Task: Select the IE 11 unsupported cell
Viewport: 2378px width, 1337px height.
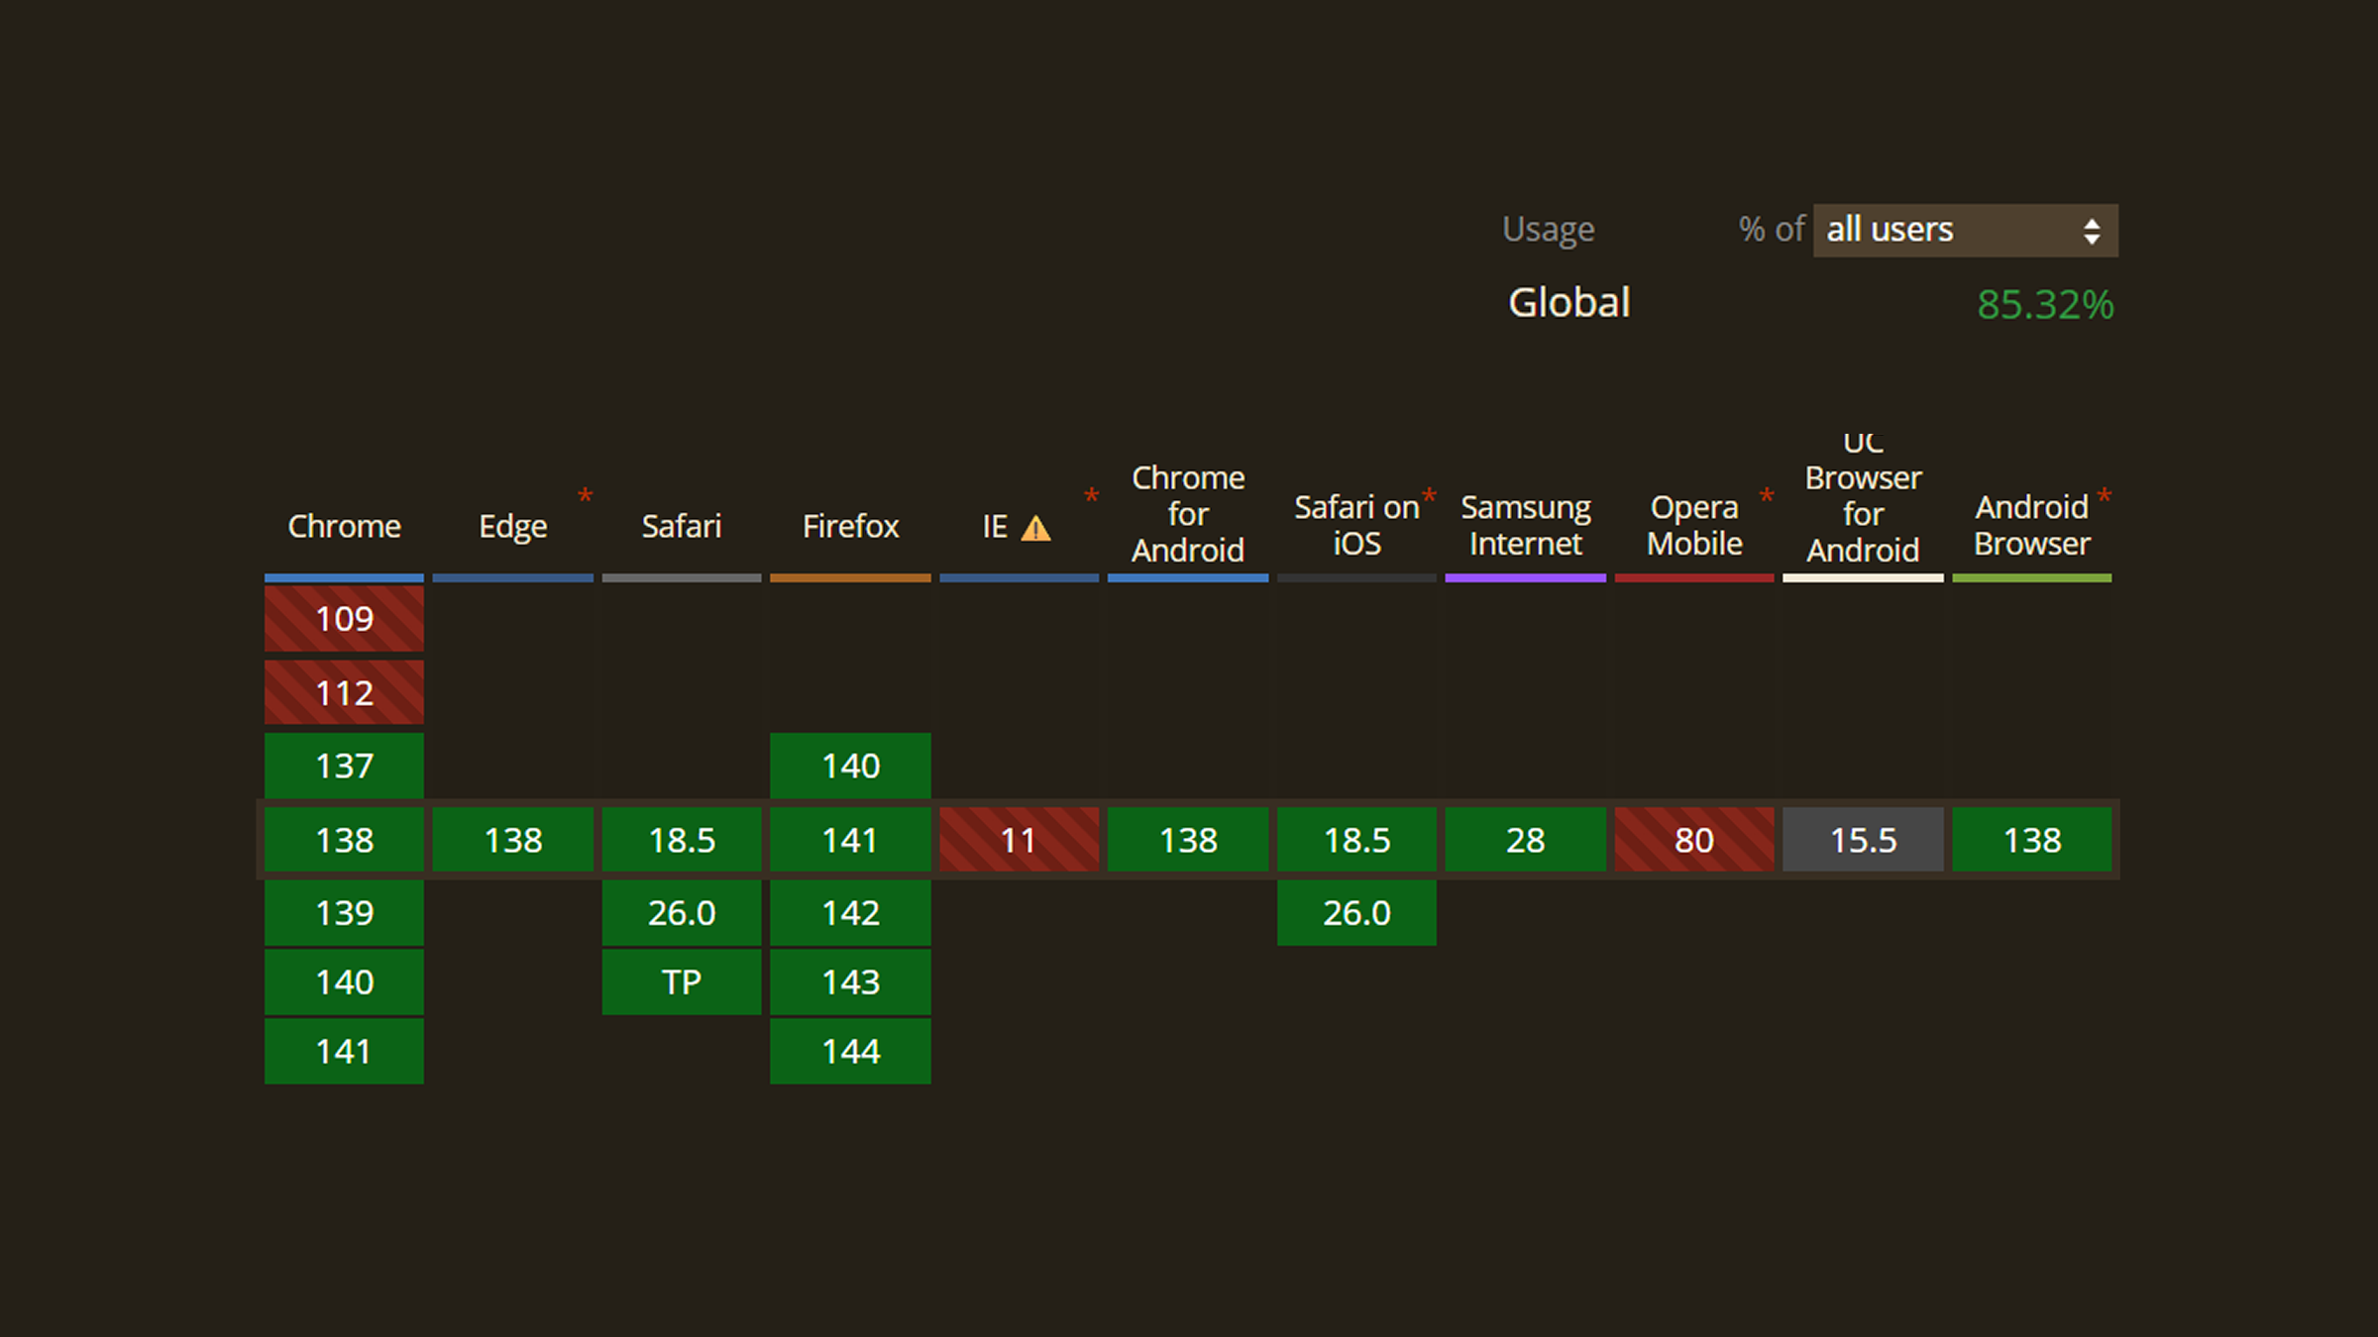Action: pos(1019,840)
